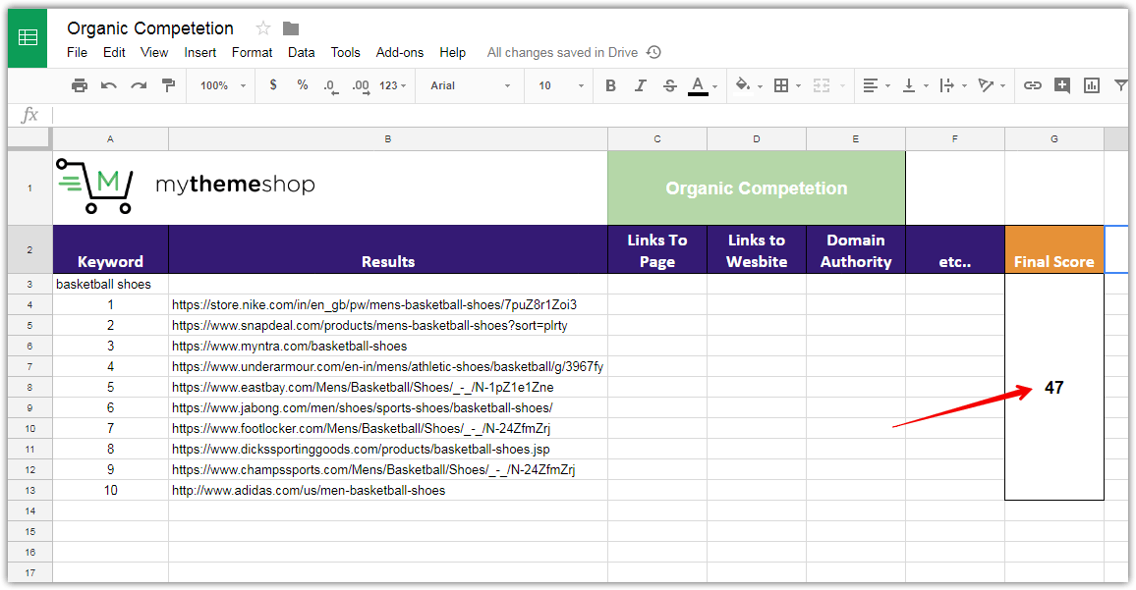The image size is (1136, 590).
Task: Undo the last action
Action: coord(109,85)
